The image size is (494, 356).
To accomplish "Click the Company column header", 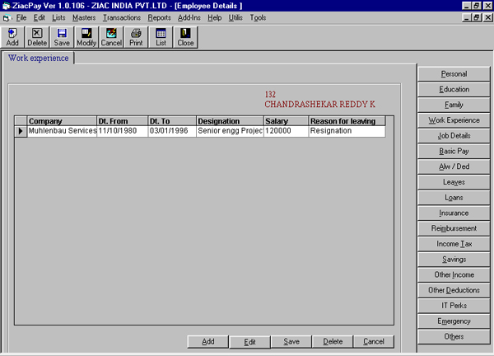I will click(x=62, y=121).
